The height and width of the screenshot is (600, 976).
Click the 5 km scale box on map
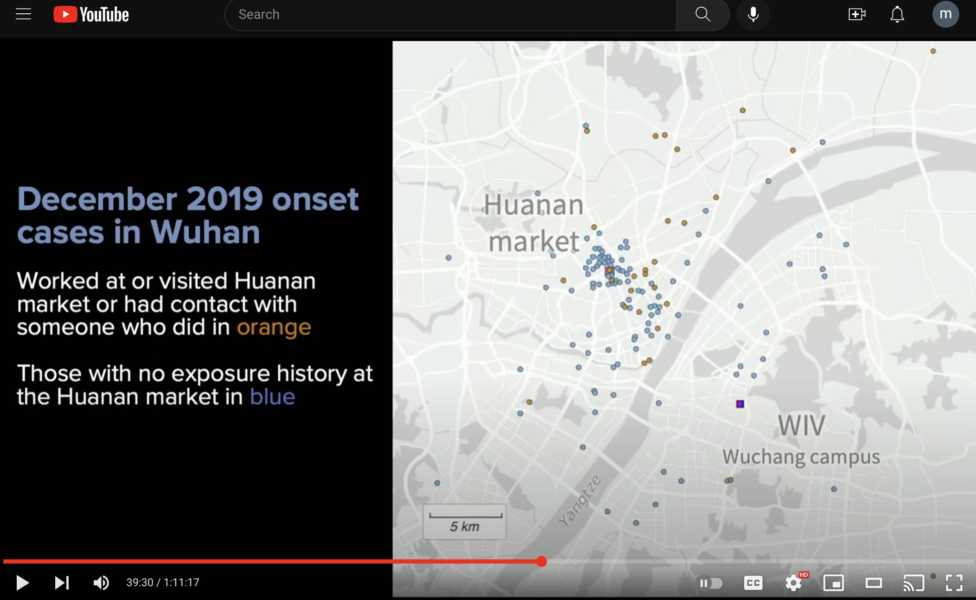point(465,522)
